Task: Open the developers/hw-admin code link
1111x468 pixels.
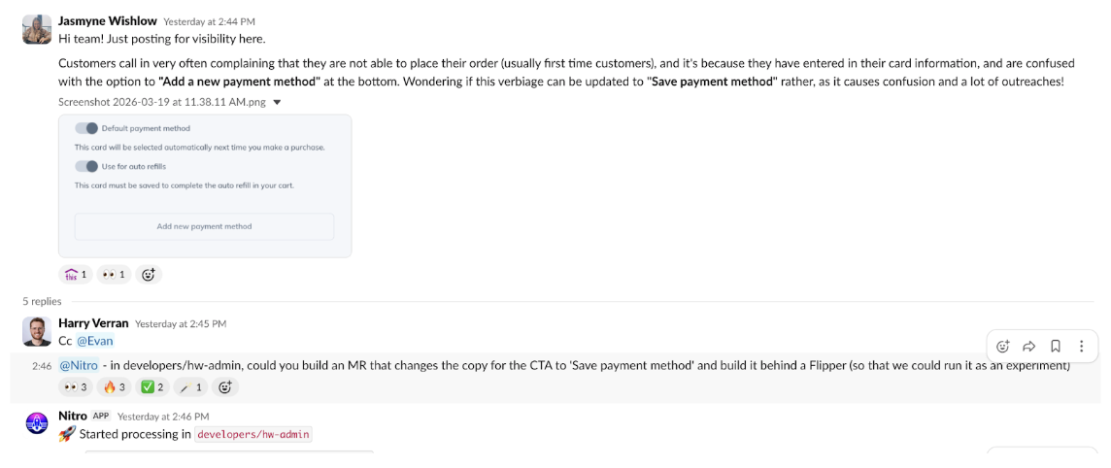Action: (253, 435)
